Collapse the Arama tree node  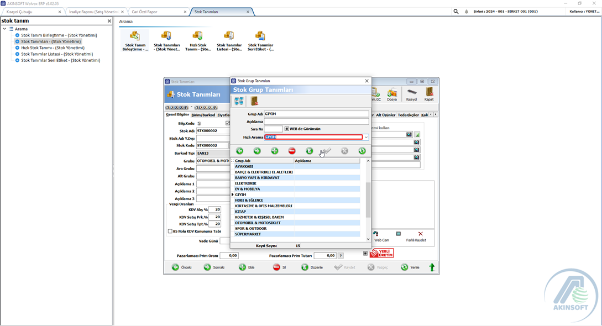[4, 29]
